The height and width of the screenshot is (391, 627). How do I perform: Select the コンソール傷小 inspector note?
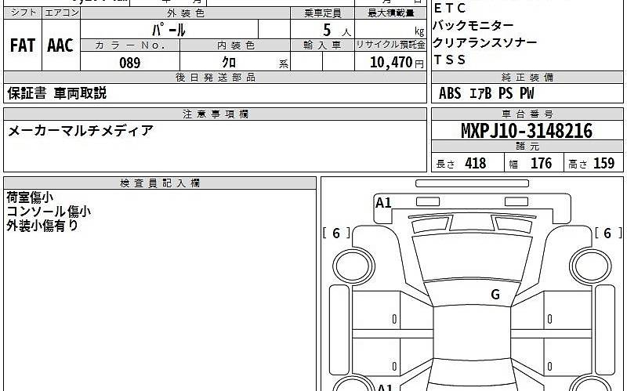click(49, 212)
